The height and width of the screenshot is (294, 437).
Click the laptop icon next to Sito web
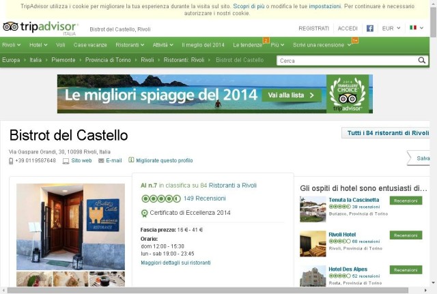(x=66, y=161)
